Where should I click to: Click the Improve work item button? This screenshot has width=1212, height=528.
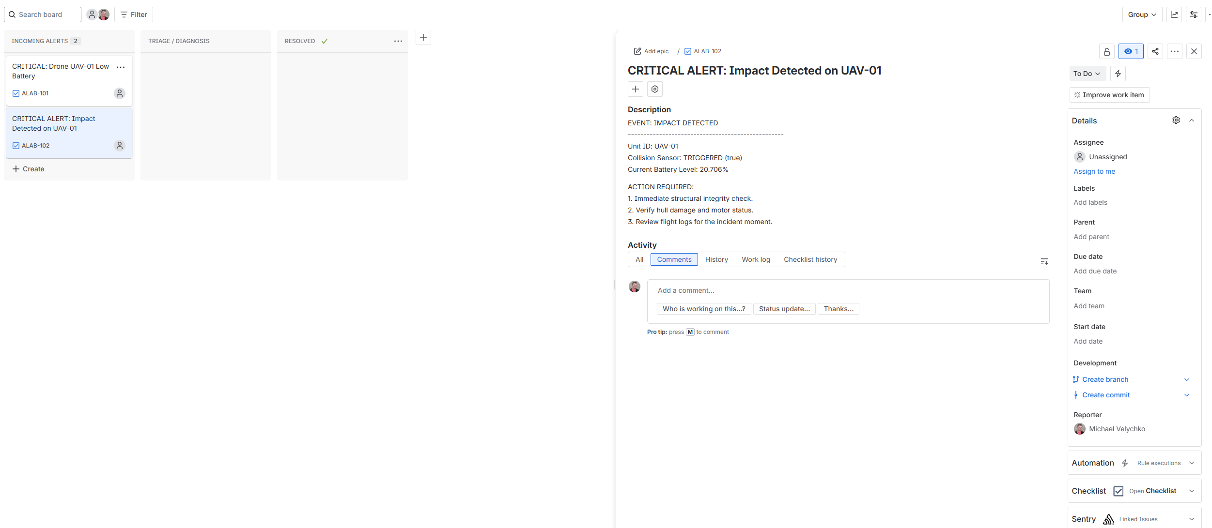tap(1109, 95)
